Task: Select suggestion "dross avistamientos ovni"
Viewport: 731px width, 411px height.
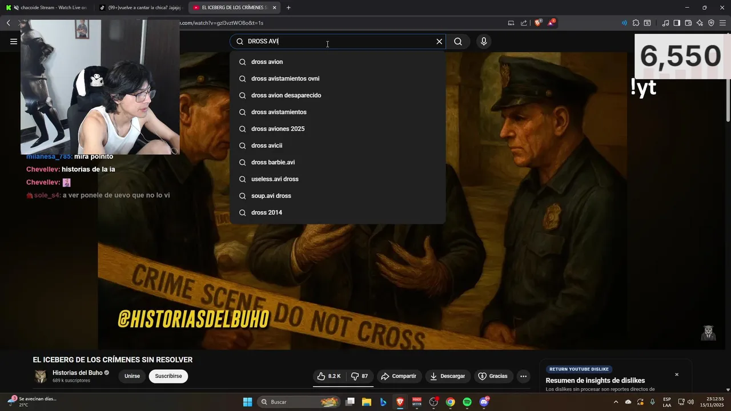Action: (x=338, y=79)
